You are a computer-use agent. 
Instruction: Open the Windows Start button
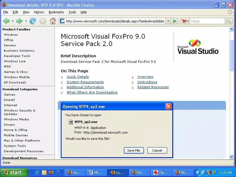[x=14, y=173]
